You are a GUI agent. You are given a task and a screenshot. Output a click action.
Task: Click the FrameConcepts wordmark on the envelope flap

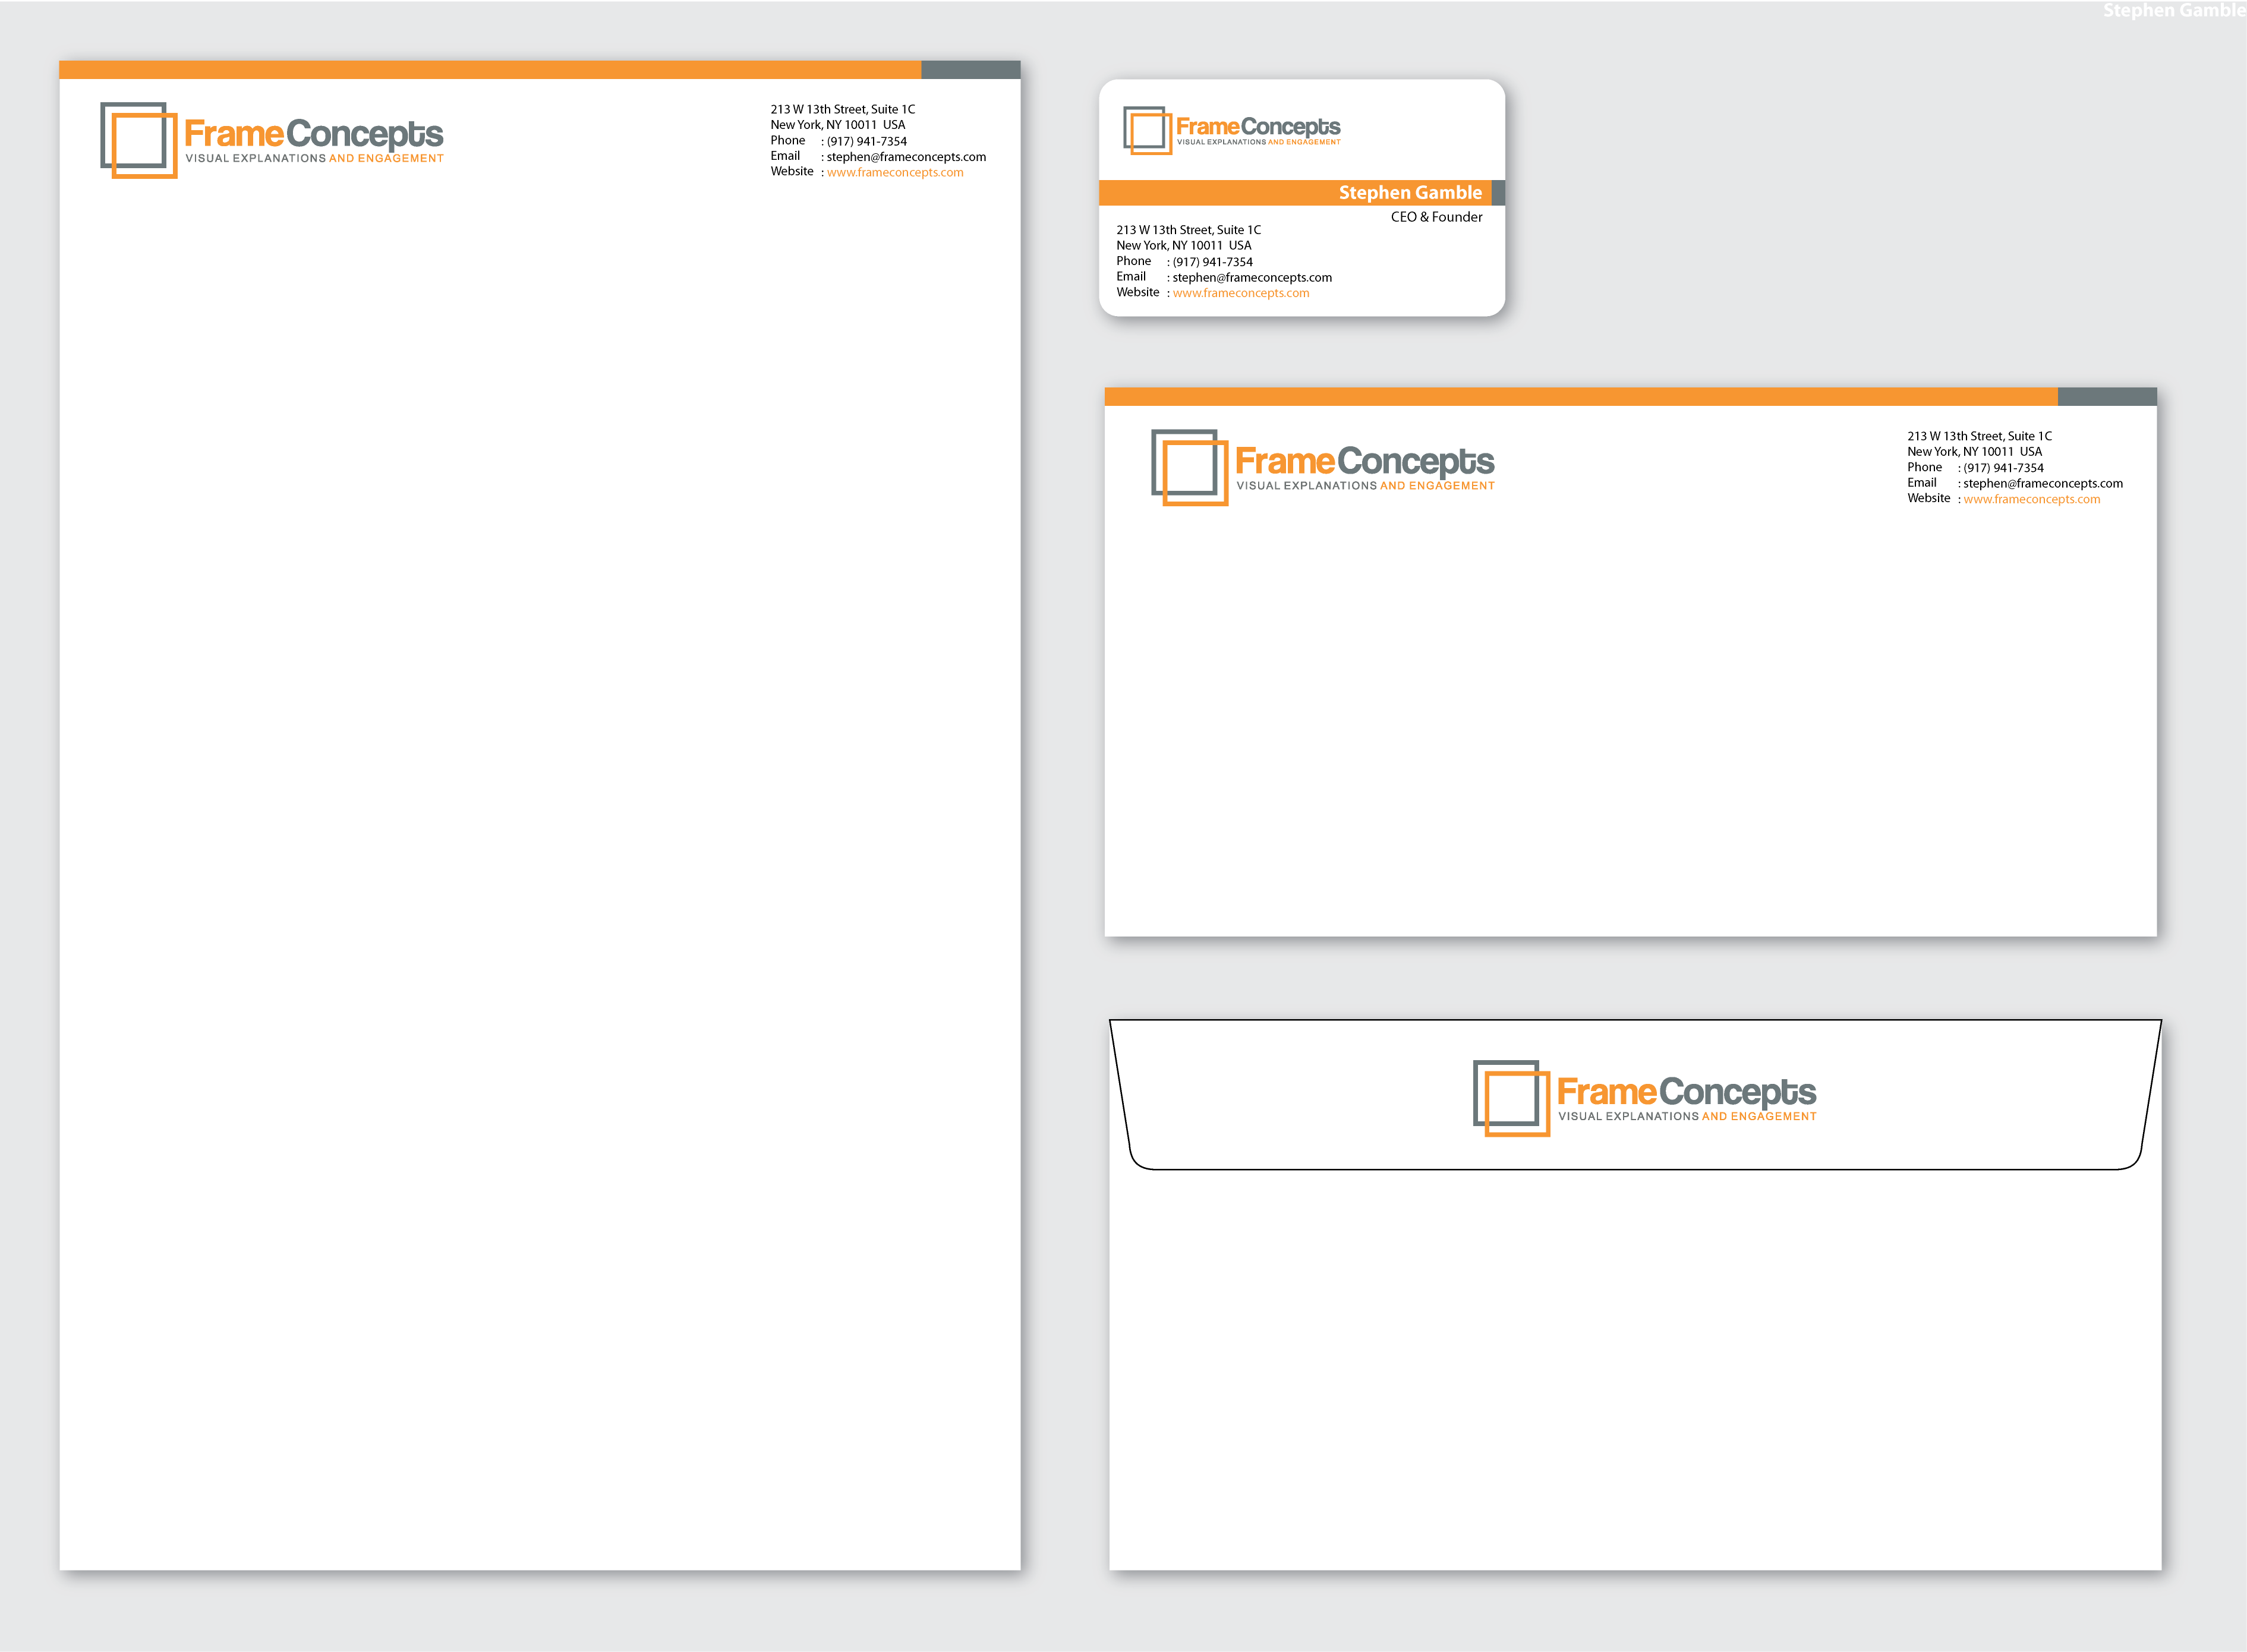click(x=1686, y=1092)
